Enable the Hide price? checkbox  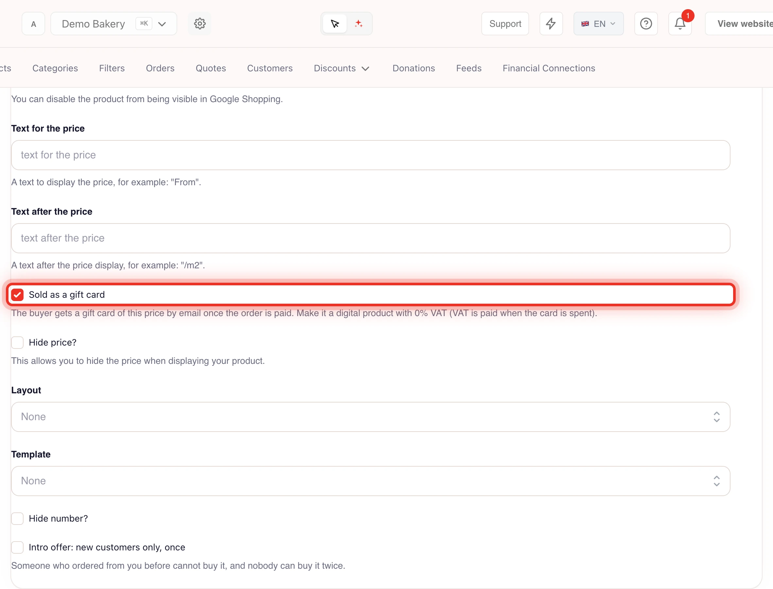(x=17, y=342)
